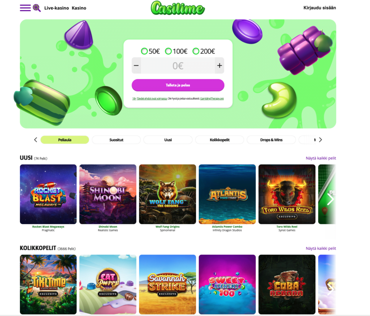Open the purple hamburger menu
Viewport: 370px width, 316px height.
tap(25, 8)
